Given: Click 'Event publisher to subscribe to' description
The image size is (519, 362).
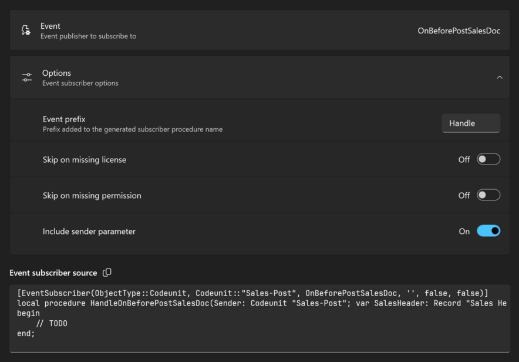Looking at the screenshot, I should [89, 36].
